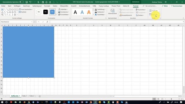Expand the shape styles gallery
This screenshot has width=185, height=104.
(x=57, y=14)
